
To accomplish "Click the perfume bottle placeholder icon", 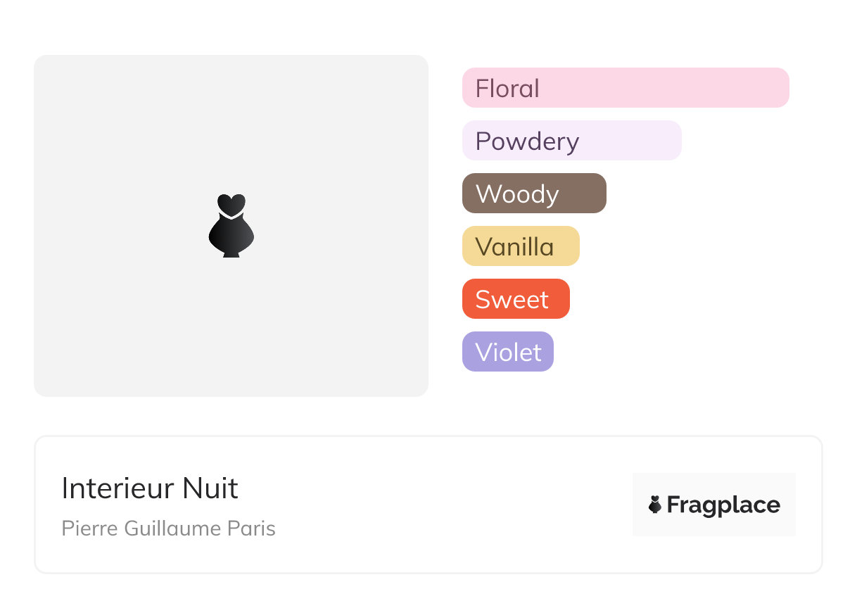I will click(231, 225).
